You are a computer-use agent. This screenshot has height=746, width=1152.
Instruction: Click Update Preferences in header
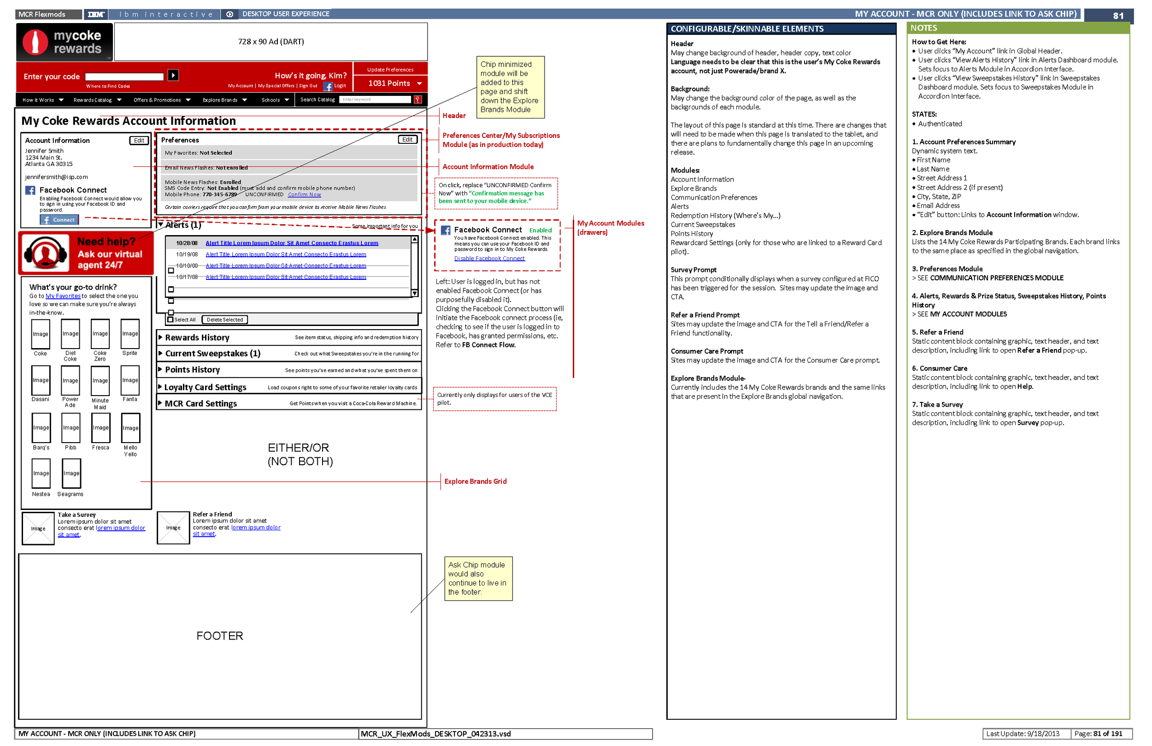coord(390,69)
